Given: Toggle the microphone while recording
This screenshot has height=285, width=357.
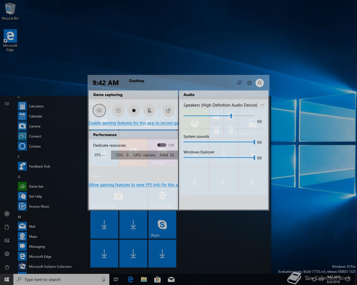Looking at the screenshot, I should click(x=149, y=110).
